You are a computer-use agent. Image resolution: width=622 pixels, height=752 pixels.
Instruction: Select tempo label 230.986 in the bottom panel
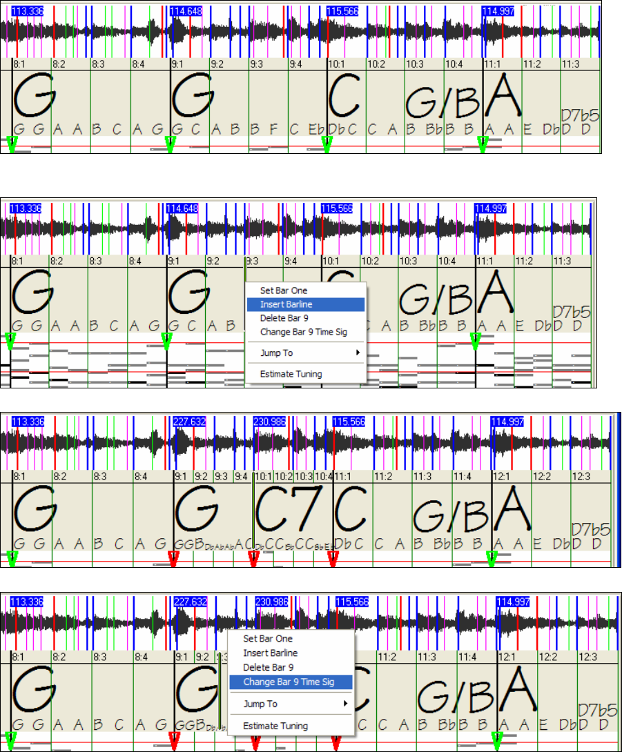(x=271, y=602)
